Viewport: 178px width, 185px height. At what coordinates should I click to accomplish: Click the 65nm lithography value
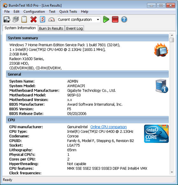pyautogui.click(x=72, y=150)
